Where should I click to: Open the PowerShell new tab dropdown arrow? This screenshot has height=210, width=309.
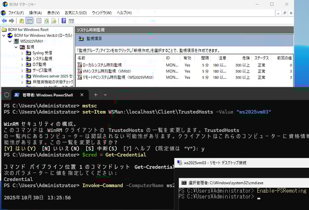click(105, 95)
